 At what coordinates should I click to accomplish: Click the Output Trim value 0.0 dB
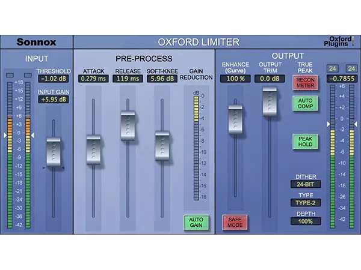pyautogui.click(x=270, y=79)
